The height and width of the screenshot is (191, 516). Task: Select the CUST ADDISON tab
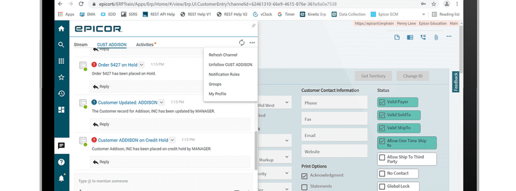point(111,45)
